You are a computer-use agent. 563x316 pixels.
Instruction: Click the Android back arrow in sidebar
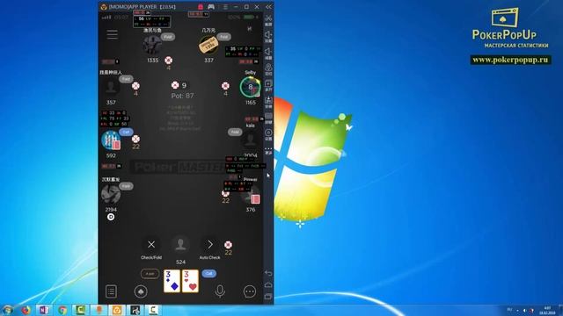coord(268,273)
